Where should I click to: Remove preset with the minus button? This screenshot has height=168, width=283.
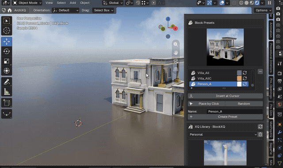coord(260,72)
